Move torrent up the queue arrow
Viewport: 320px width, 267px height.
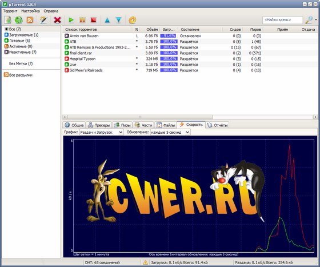(x=107, y=20)
